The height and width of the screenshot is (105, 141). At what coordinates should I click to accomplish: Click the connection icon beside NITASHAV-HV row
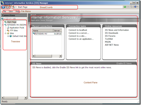click(x=34, y=34)
